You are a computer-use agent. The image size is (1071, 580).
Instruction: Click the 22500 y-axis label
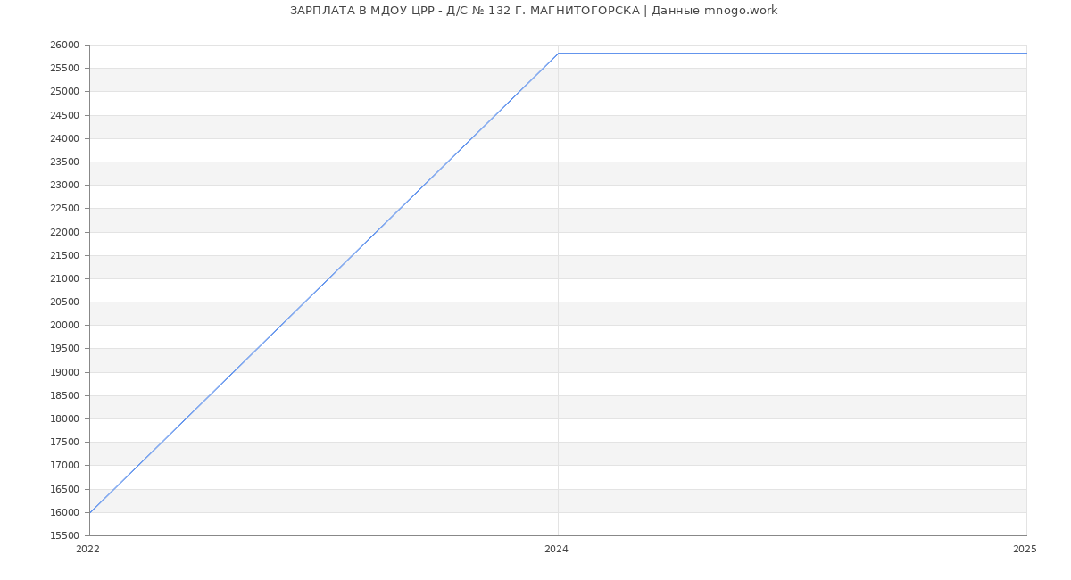[64, 209]
